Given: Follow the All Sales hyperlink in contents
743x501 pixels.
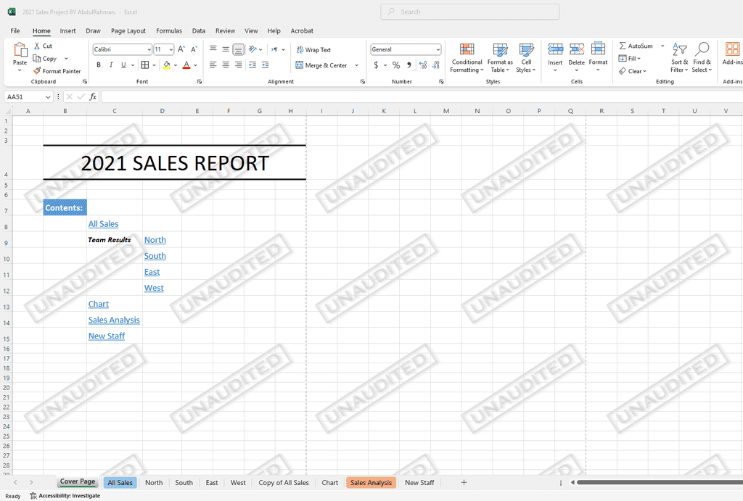Looking at the screenshot, I should (103, 224).
